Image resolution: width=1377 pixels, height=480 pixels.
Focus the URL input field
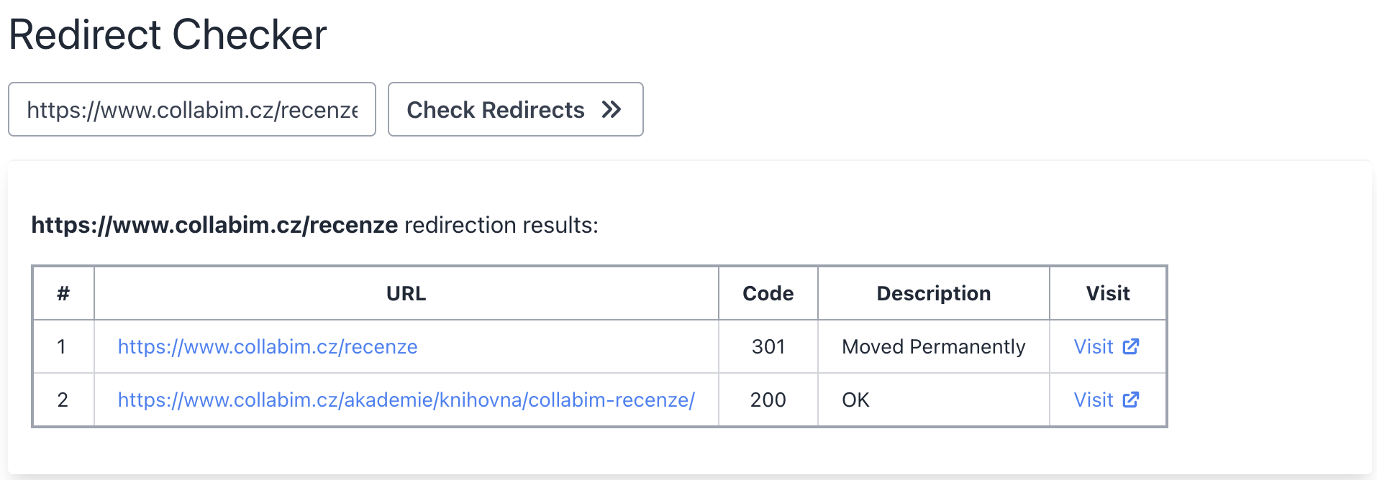click(192, 109)
